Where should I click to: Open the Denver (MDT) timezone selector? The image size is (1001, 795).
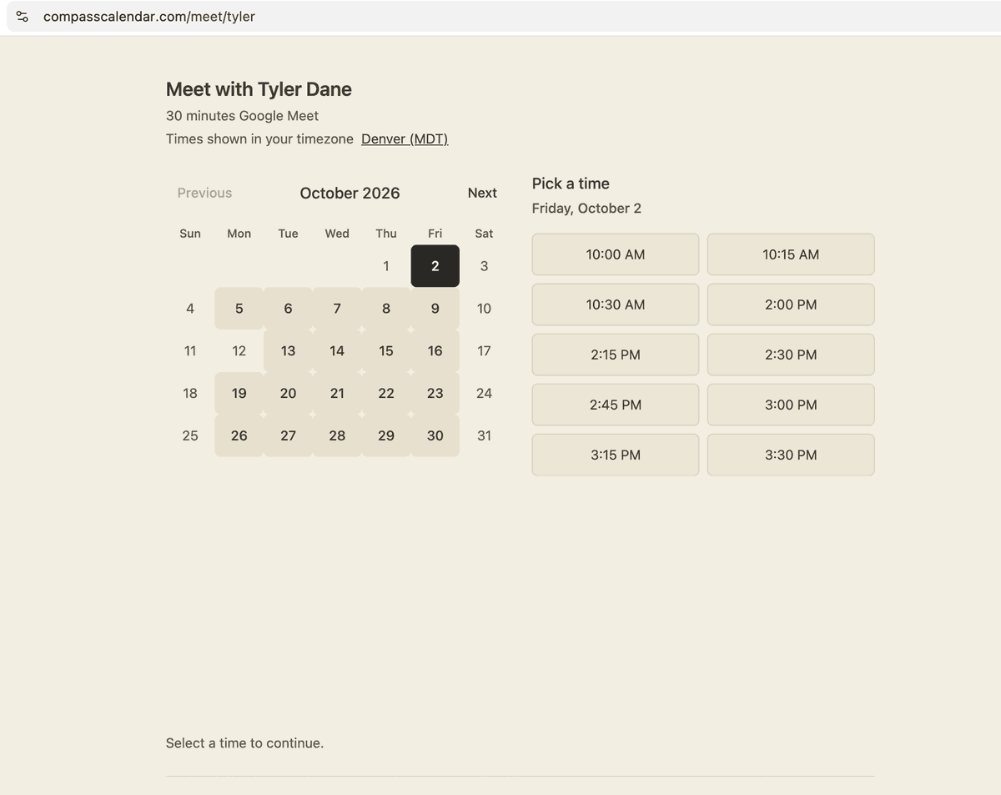(405, 139)
